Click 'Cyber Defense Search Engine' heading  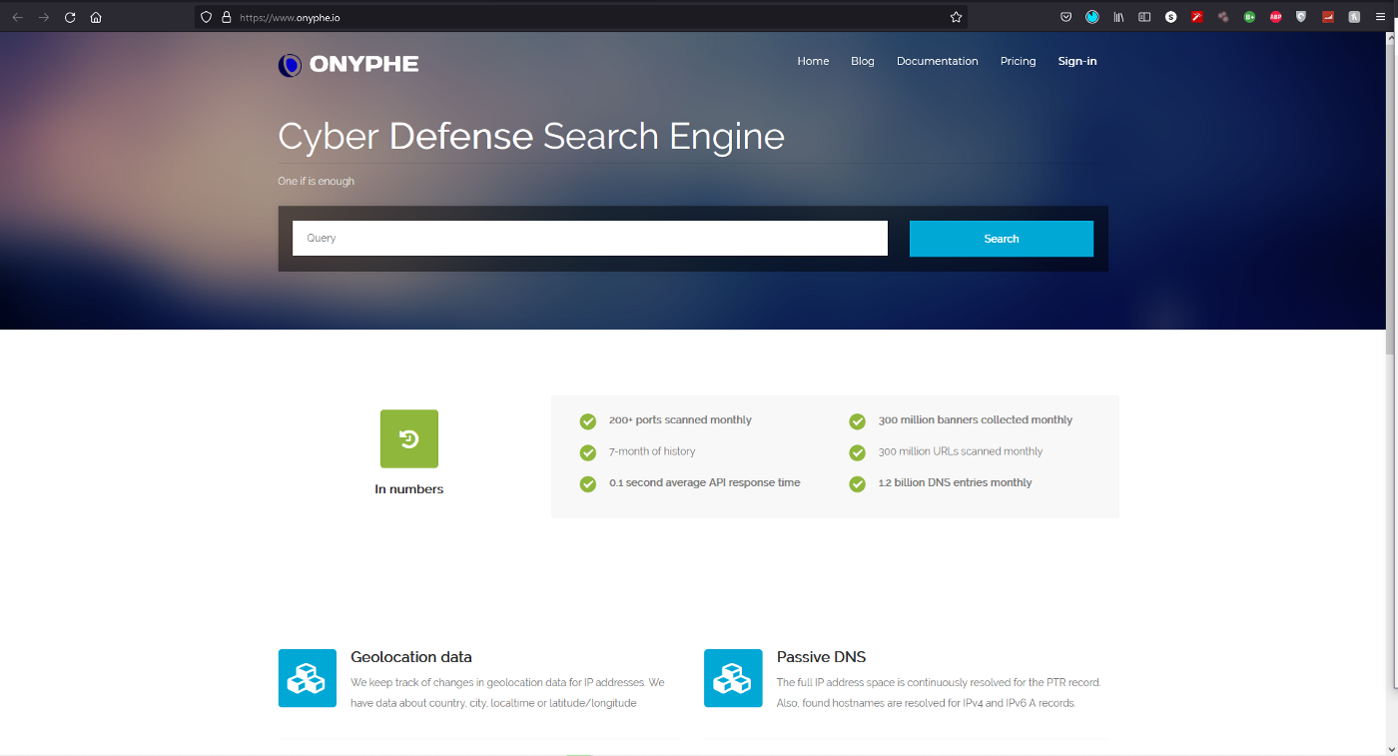coord(531,137)
